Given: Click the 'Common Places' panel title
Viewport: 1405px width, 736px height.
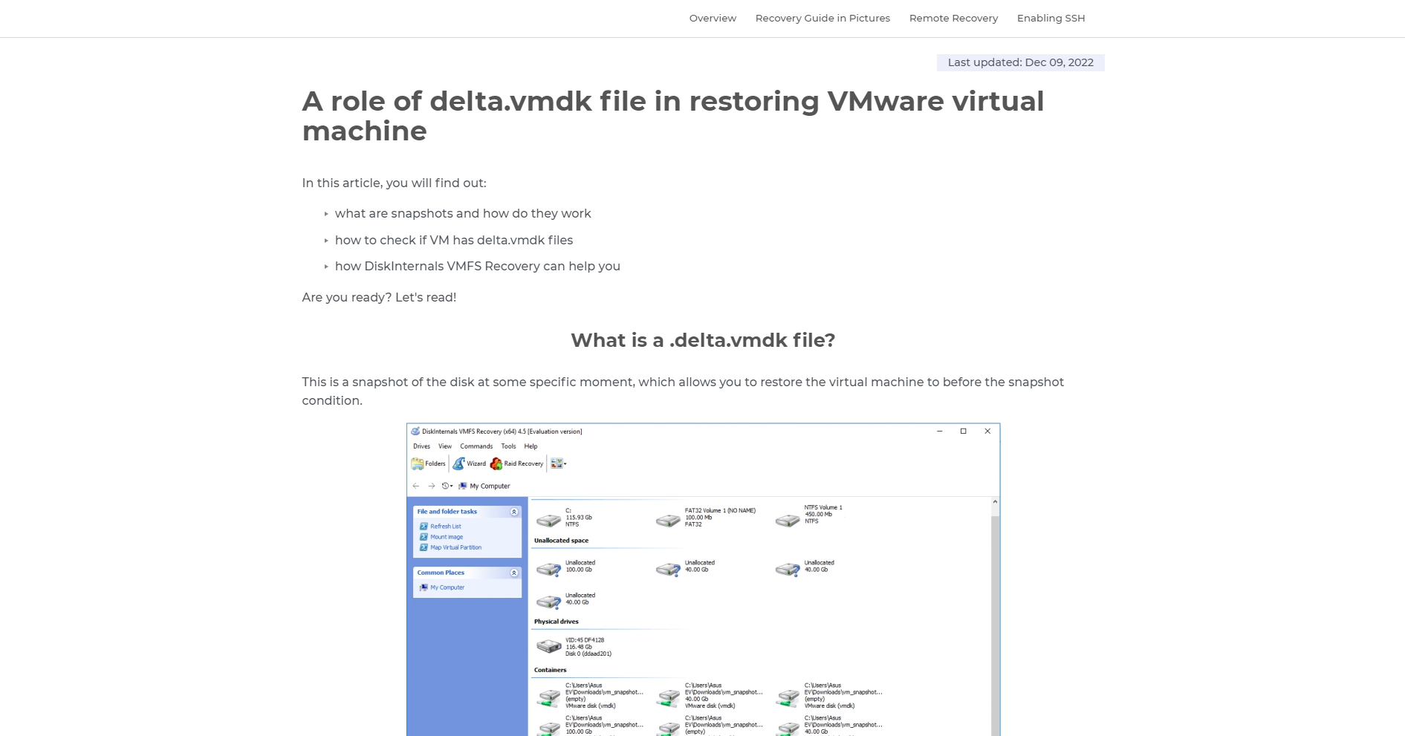Looking at the screenshot, I should [x=441, y=573].
